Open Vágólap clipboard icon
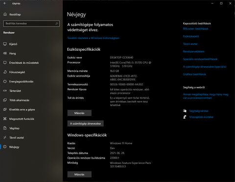The width and height of the screenshot is (235, 182). point(5,128)
